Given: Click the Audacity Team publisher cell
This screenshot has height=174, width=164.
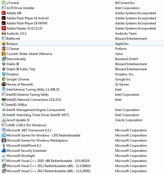Looking at the screenshot, I should pyautogui.click(x=126, y=34).
